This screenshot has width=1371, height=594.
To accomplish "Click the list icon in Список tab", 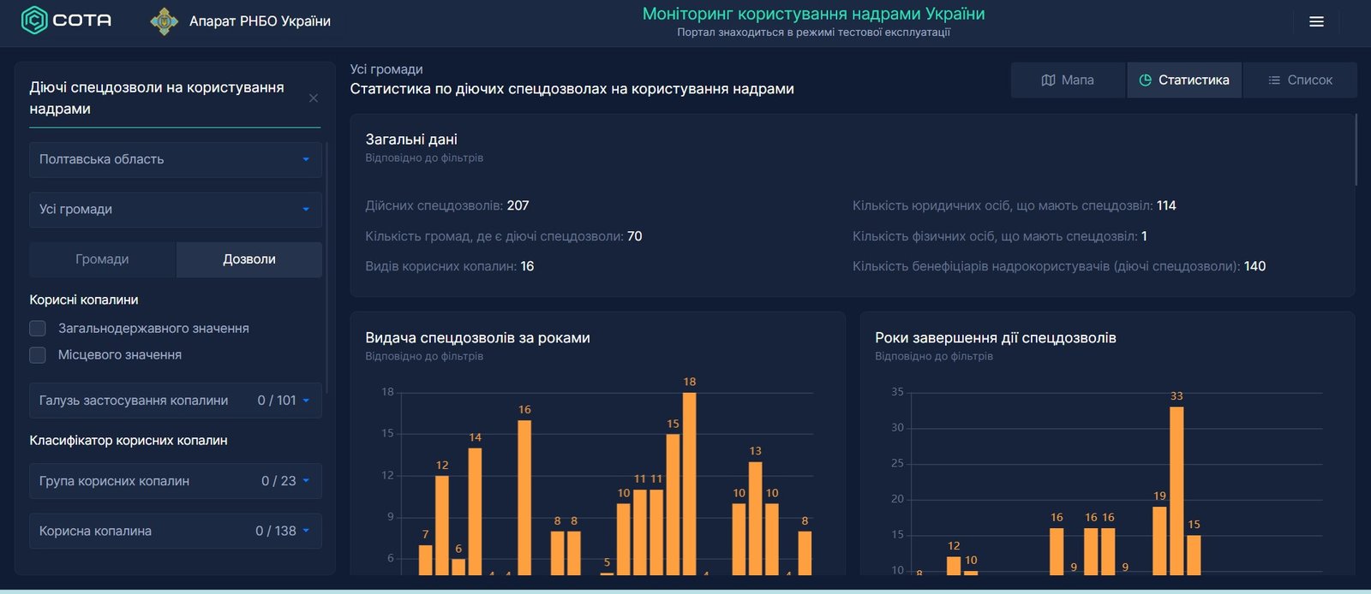I will pos(1274,80).
